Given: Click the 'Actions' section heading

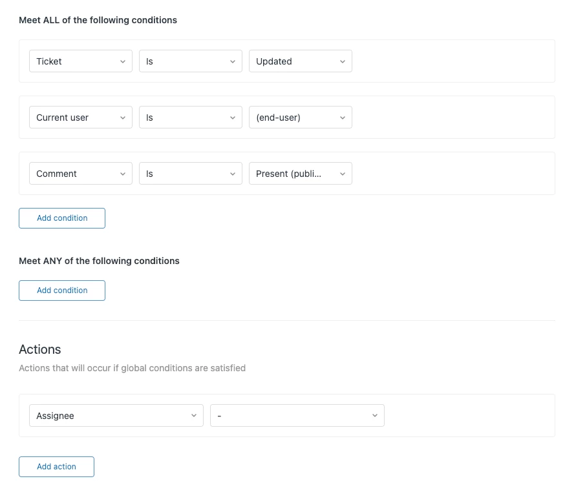Looking at the screenshot, I should 40,349.
